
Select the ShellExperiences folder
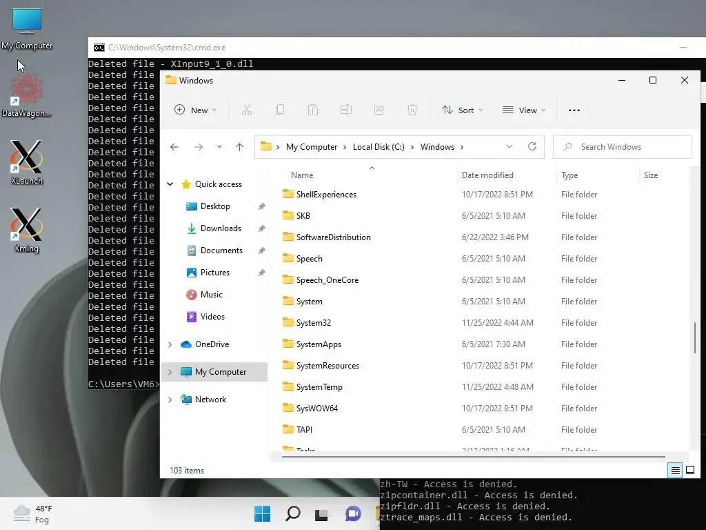326,194
